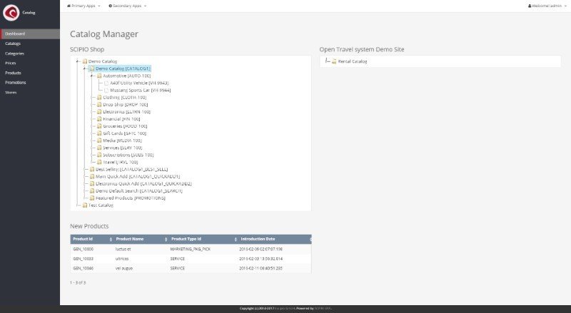Click the Services category folder icon
571x313 pixels.
99,148
